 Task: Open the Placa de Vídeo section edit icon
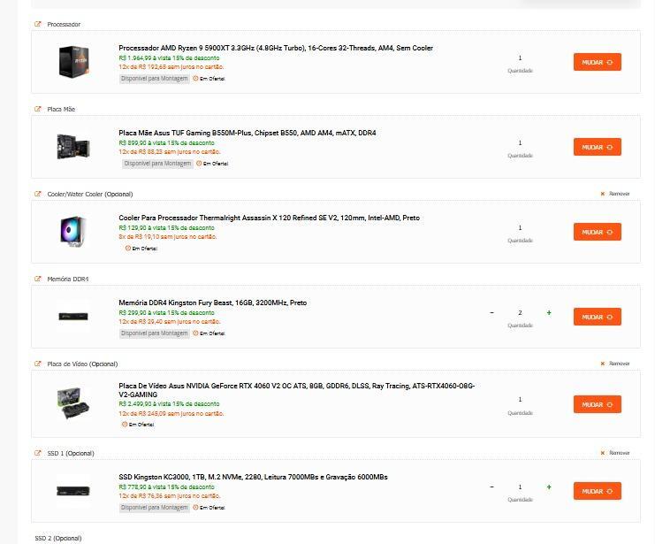[38, 364]
